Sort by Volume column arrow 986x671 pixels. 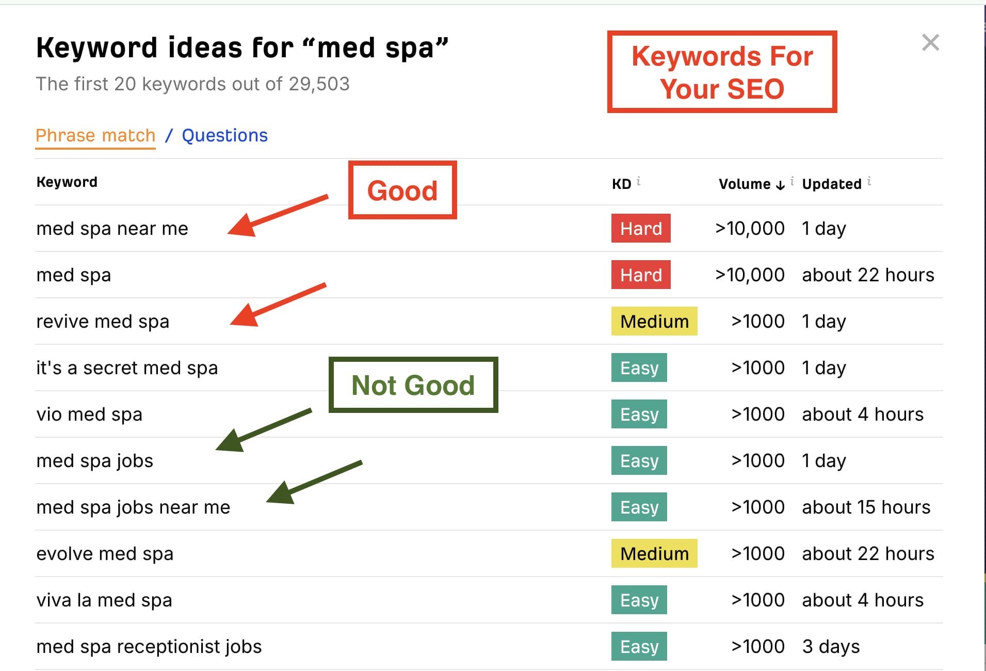coord(780,185)
